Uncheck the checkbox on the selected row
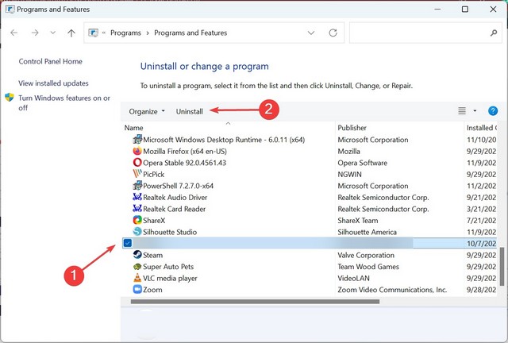 tap(128, 243)
